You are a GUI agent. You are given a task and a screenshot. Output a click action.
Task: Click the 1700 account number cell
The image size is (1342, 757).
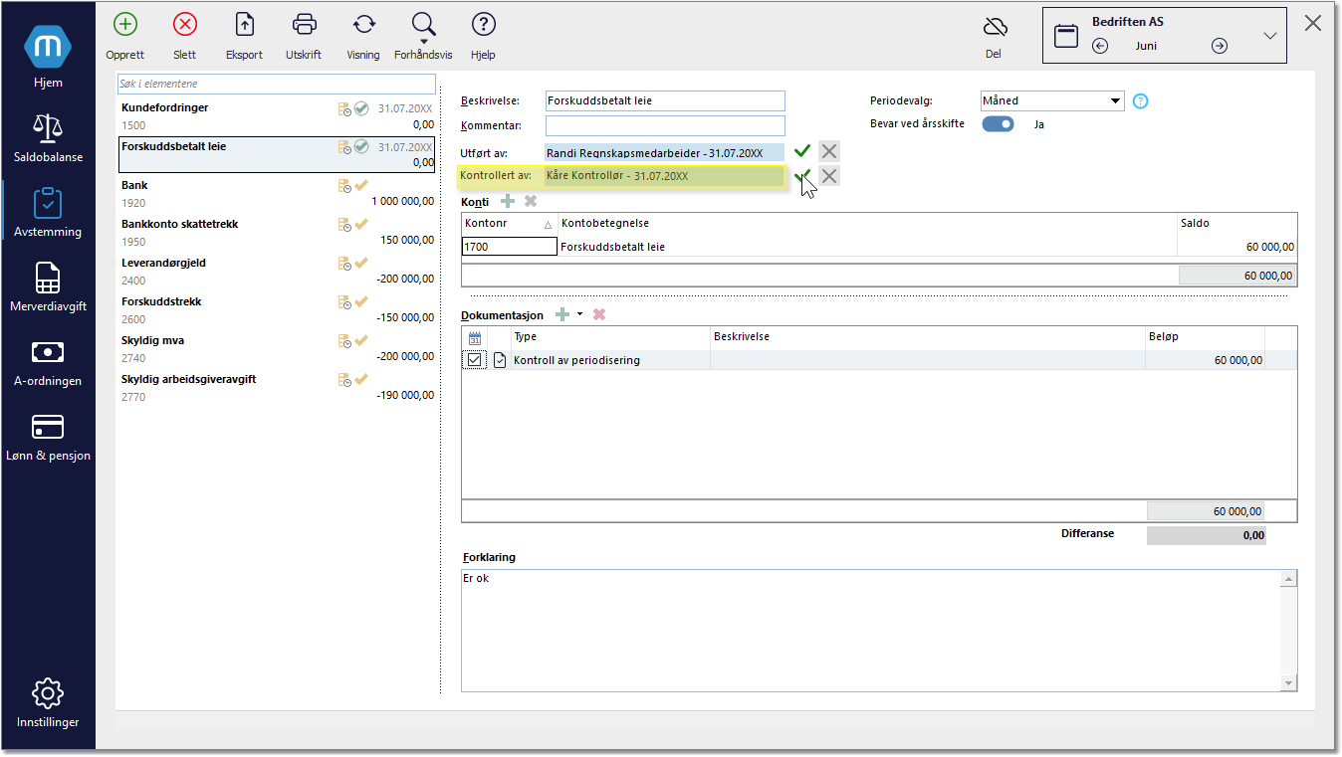(509, 247)
